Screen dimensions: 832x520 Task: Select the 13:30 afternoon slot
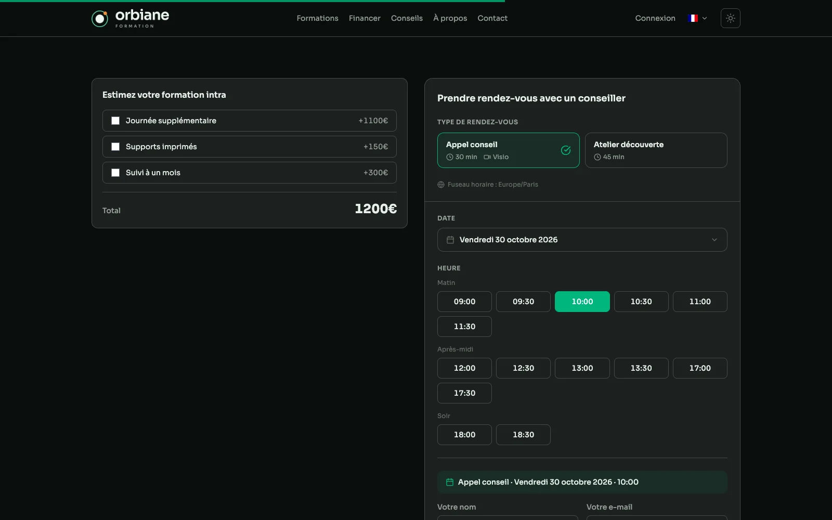[x=641, y=368]
